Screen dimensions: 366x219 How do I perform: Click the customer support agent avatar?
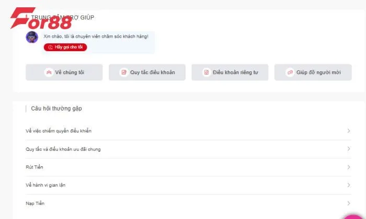click(x=32, y=37)
